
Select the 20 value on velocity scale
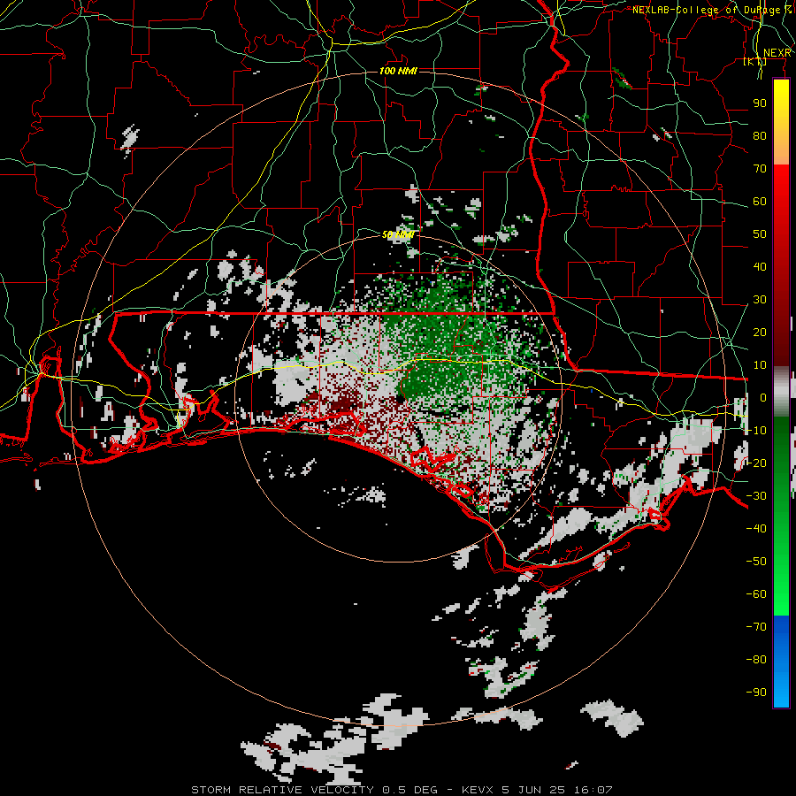(760, 332)
